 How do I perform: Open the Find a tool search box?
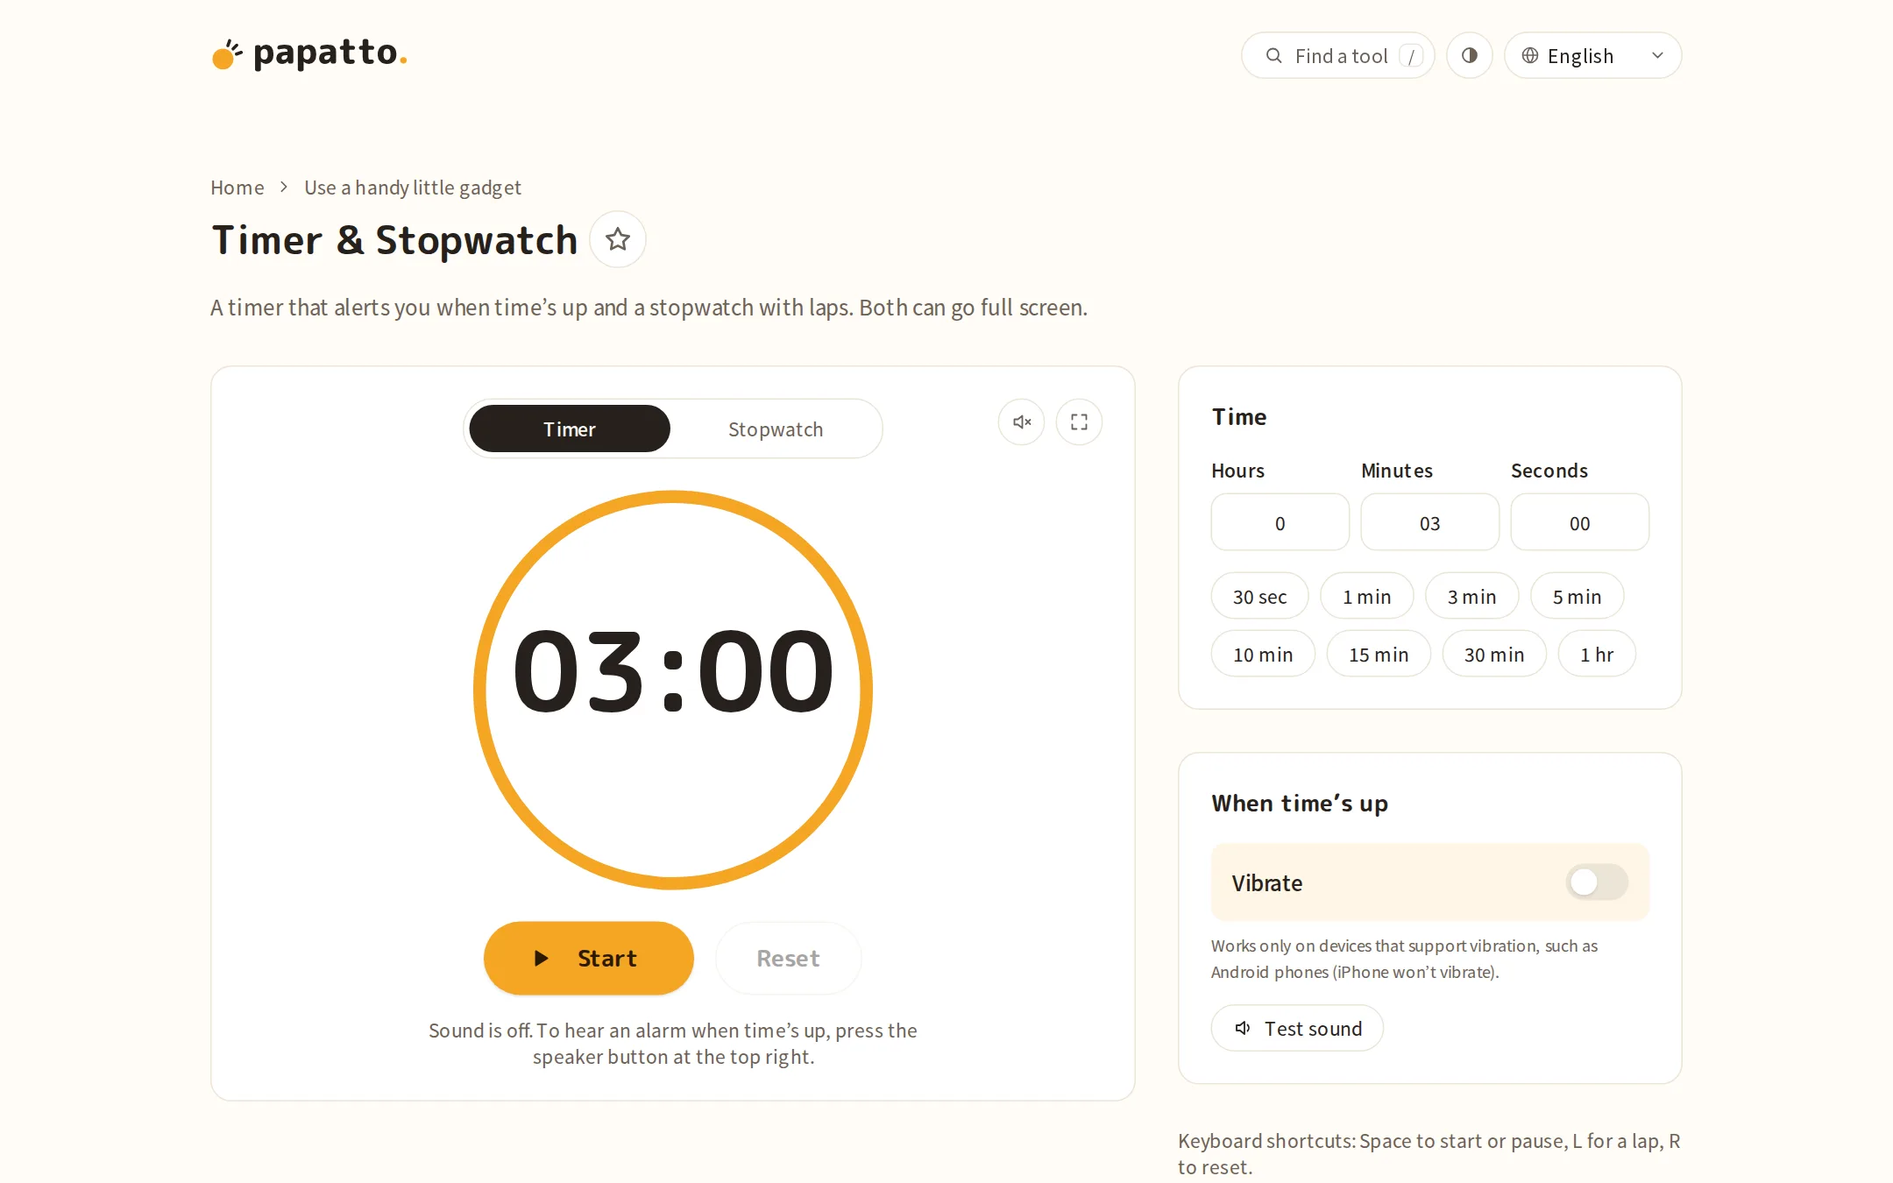[x=1338, y=55]
